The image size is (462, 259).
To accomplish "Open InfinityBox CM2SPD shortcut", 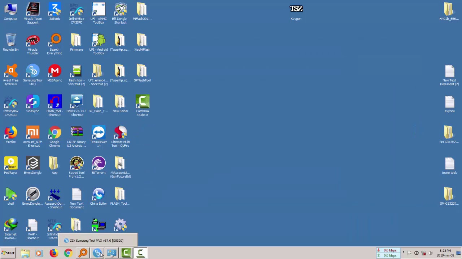I will click(77, 13).
